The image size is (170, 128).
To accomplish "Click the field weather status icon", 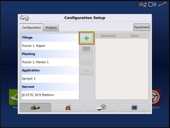I will [x=143, y=5].
